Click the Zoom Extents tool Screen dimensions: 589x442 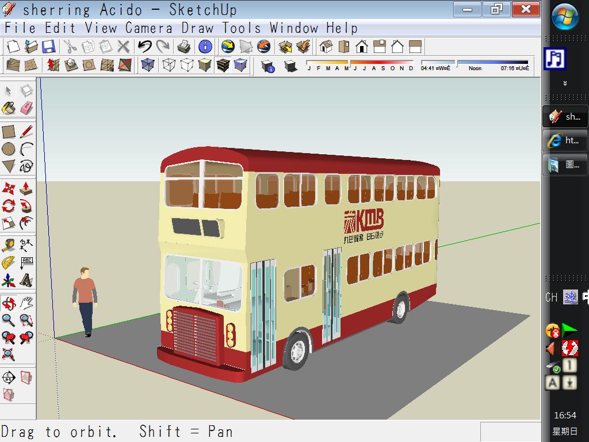click(9, 355)
